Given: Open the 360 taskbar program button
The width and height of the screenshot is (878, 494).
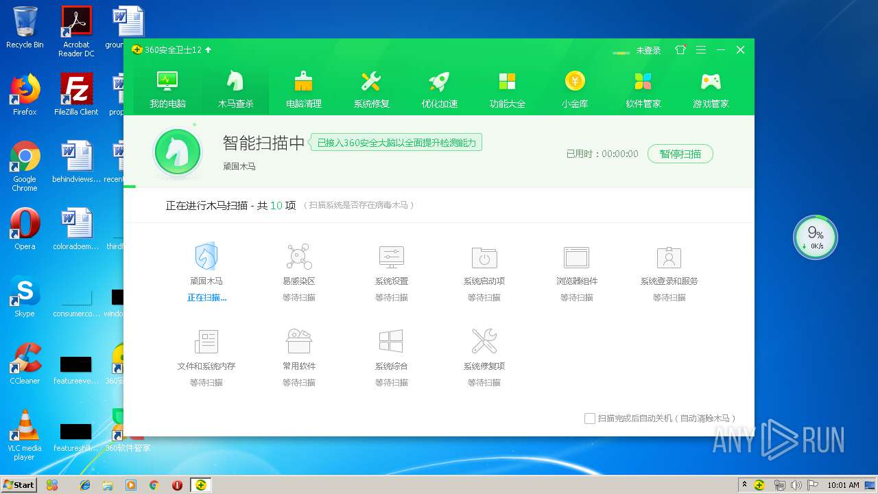Looking at the screenshot, I should [200, 484].
